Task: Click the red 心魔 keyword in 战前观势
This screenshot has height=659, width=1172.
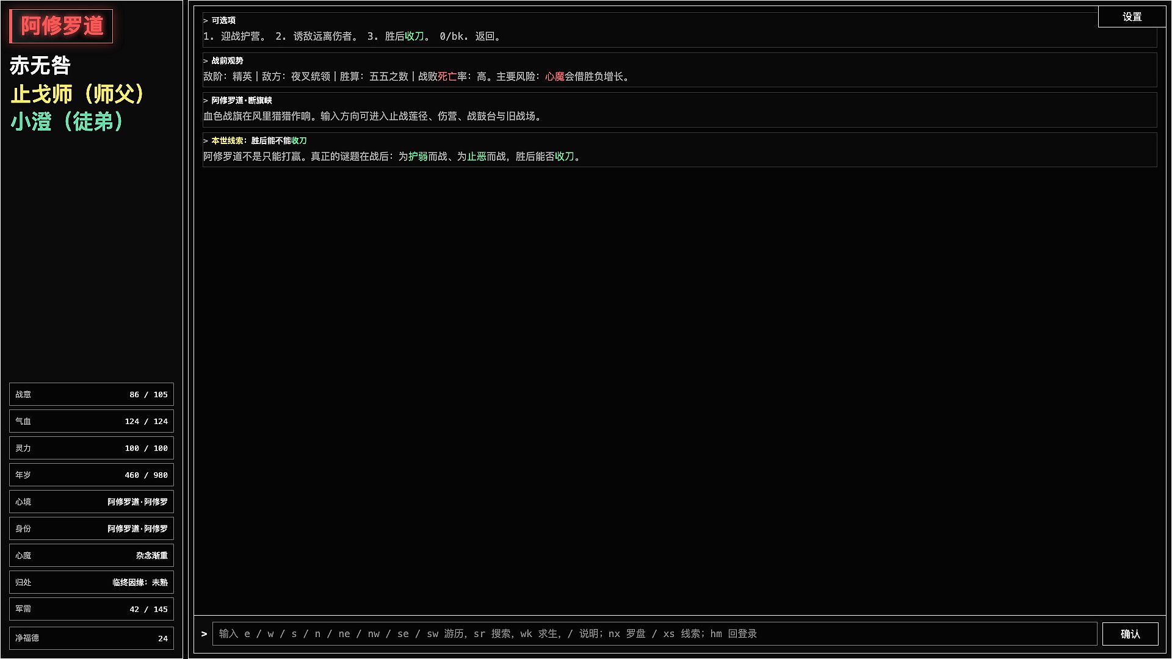Action: 555,76
